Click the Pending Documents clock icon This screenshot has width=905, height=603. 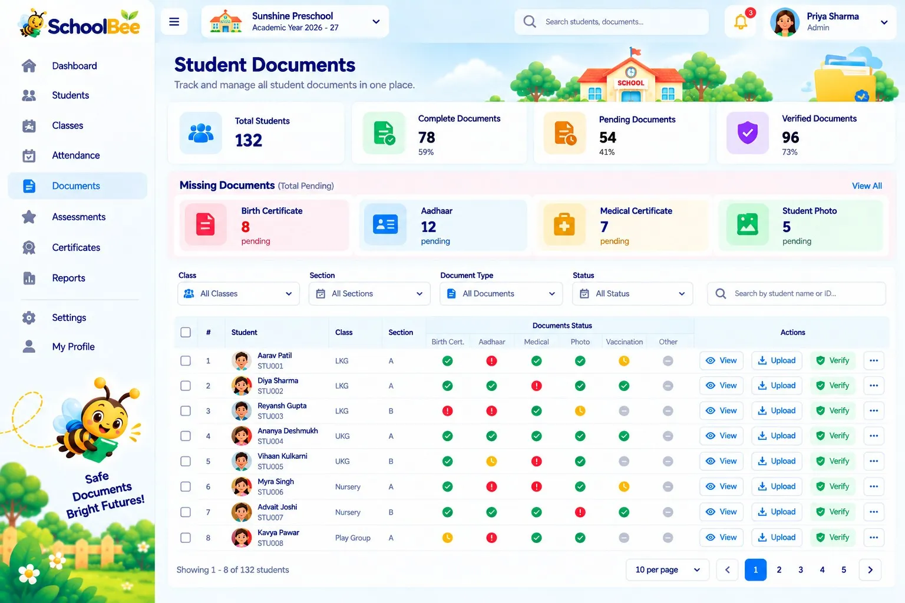565,133
